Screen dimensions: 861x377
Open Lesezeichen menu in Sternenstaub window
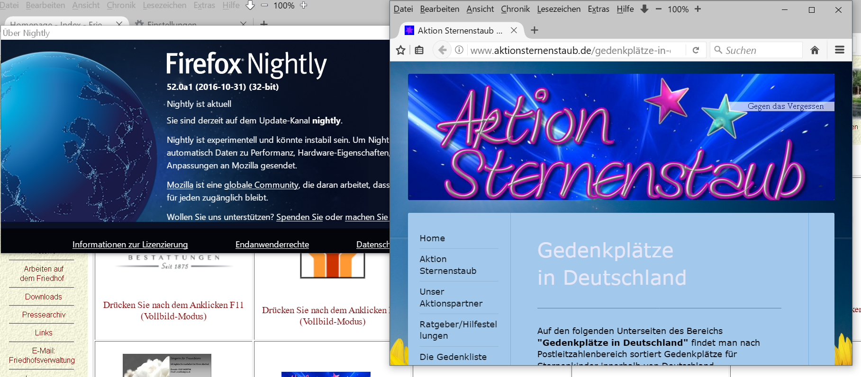(559, 9)
